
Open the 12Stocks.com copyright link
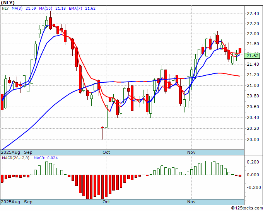click(x=247, y=208)
